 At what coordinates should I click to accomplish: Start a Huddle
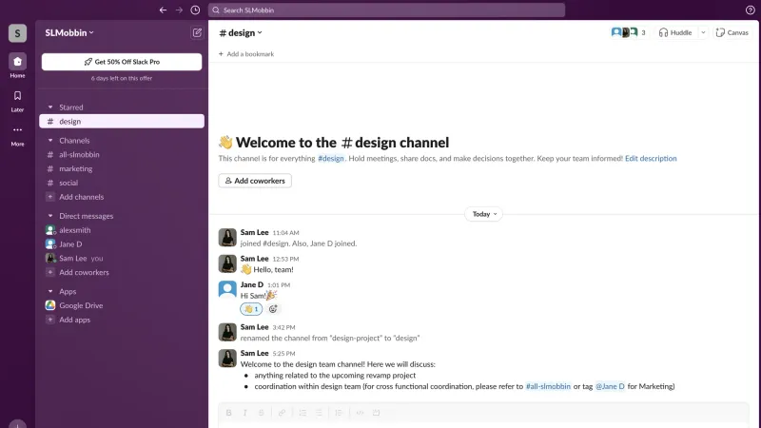(675, 32)
